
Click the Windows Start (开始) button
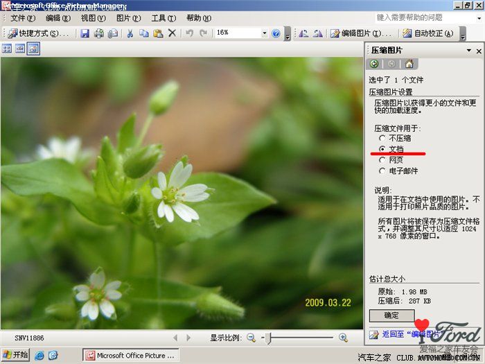click(15, 355)
